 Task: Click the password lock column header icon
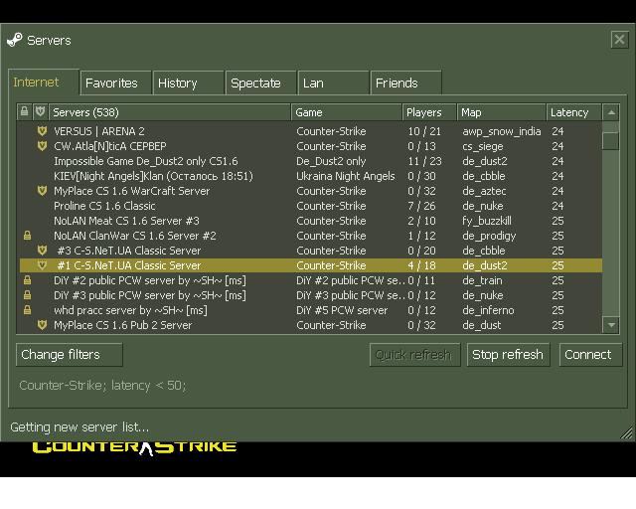tap(24, 111)
